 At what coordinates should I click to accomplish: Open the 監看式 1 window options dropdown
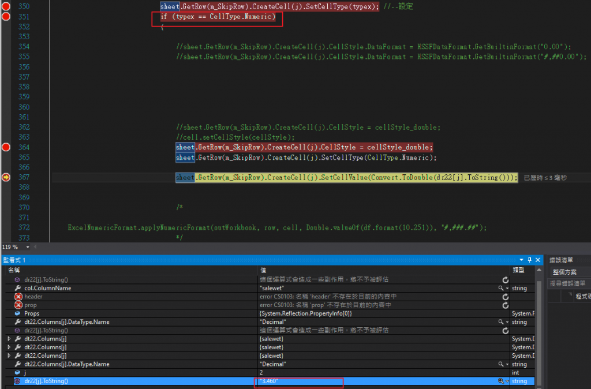[x=521, y=260]
